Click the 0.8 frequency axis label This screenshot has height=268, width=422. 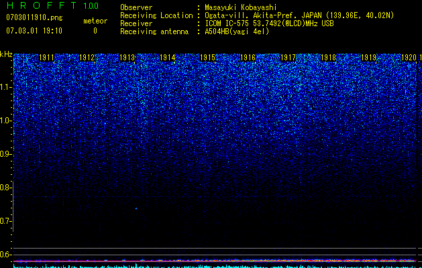[5, 188]
